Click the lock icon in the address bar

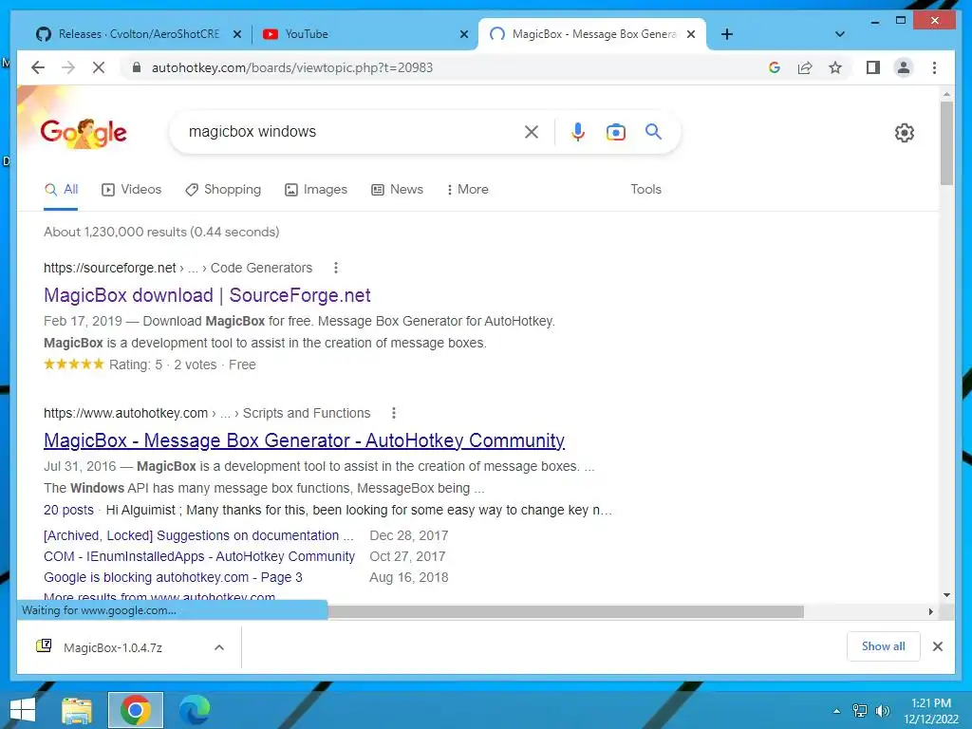[137, 67]
